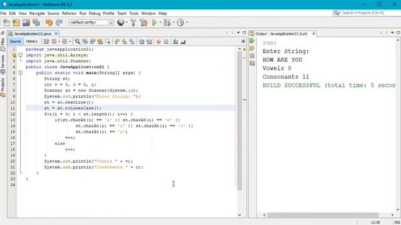
Task: Clean and Build with the hammer-broom icon
Action: 143,22
